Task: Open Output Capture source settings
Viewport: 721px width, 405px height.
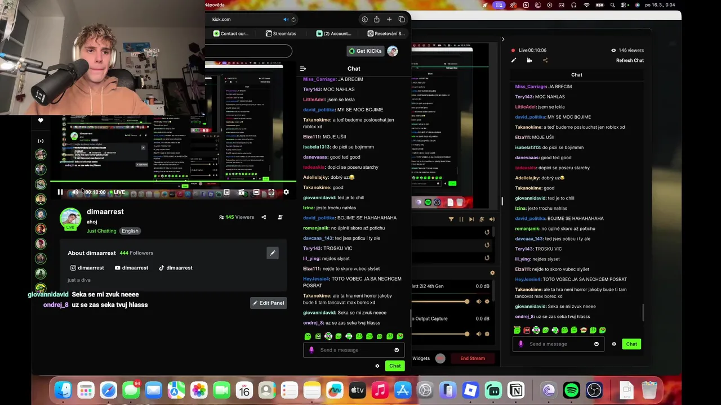Action: tap(487, 334)
